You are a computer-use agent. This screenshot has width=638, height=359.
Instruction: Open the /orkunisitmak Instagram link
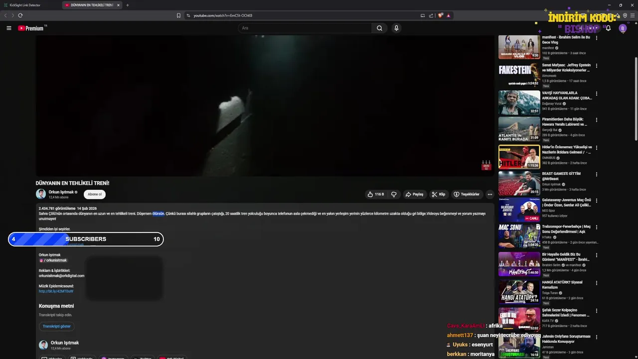pyautogui.click(x=53, y=260)
